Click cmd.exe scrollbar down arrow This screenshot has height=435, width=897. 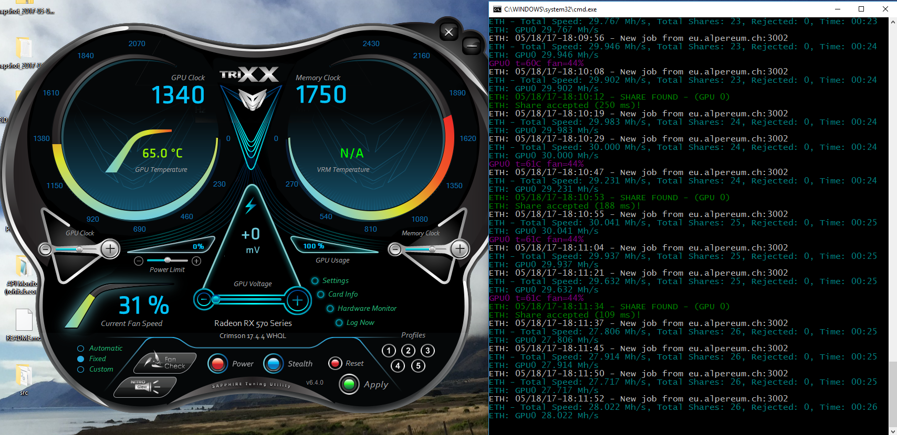point(893,431)
